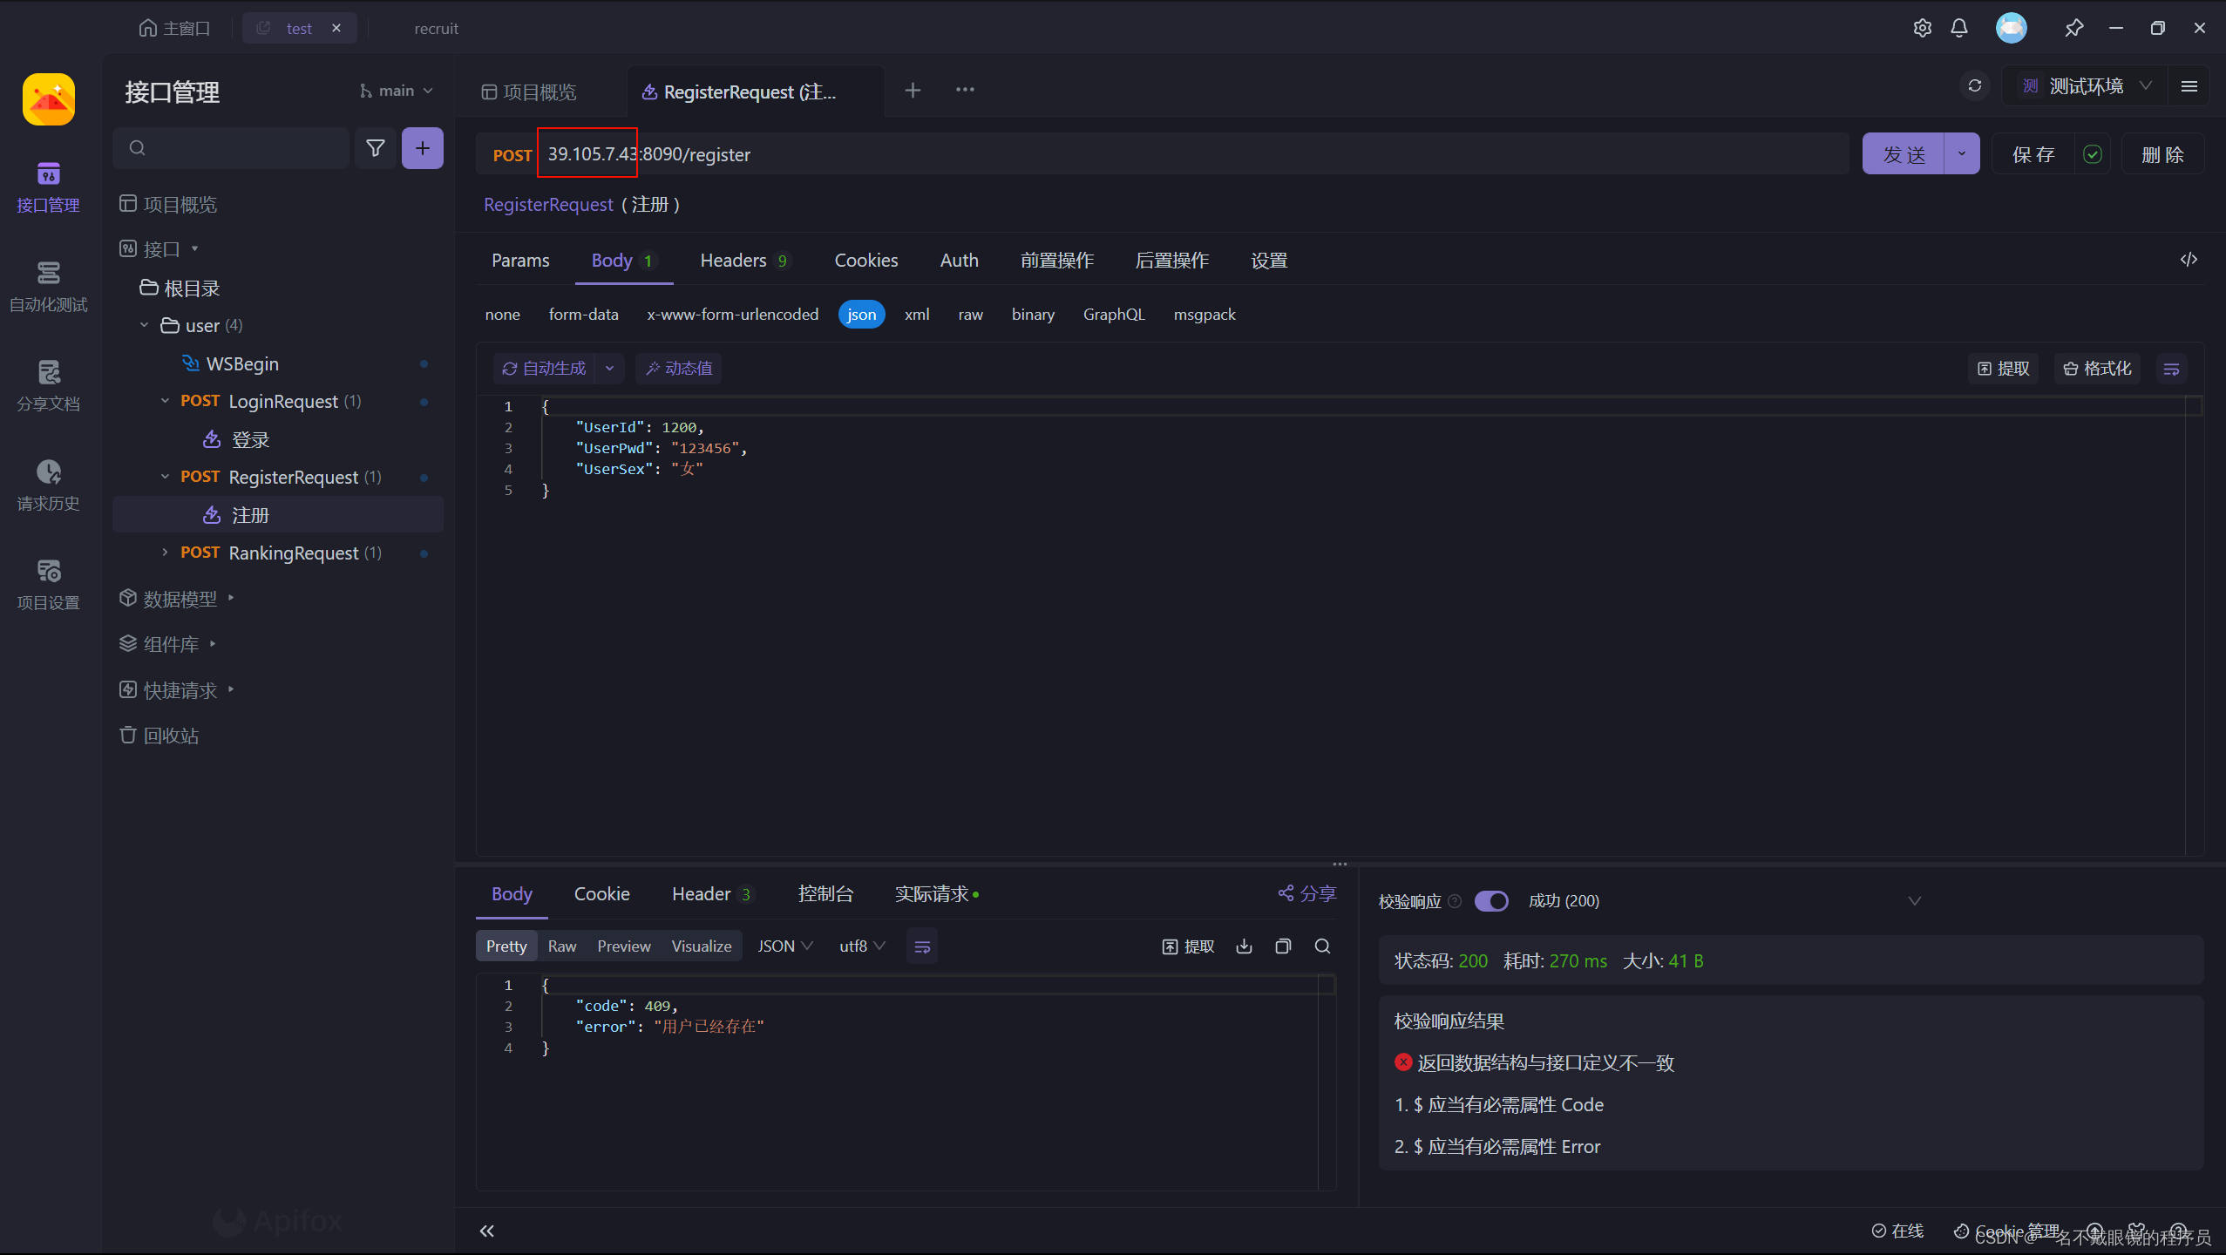Image resolution: width=2226 pixels, height=1255 pixels.
Task: Open the 分享文档 sidebar section
Action: (48, 385)
